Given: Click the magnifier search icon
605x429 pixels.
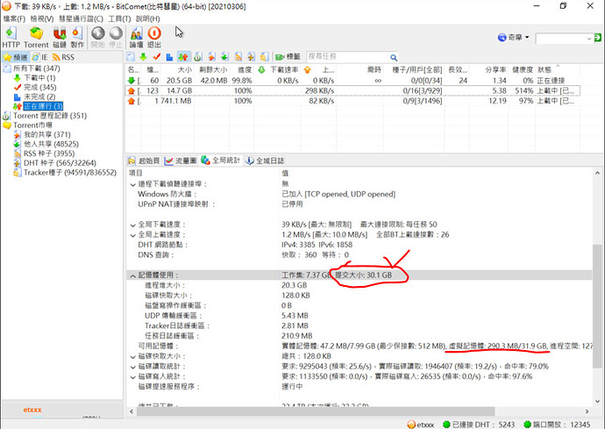Looking at the screenshot, I should pyautogui.click(x=394, y=58).
